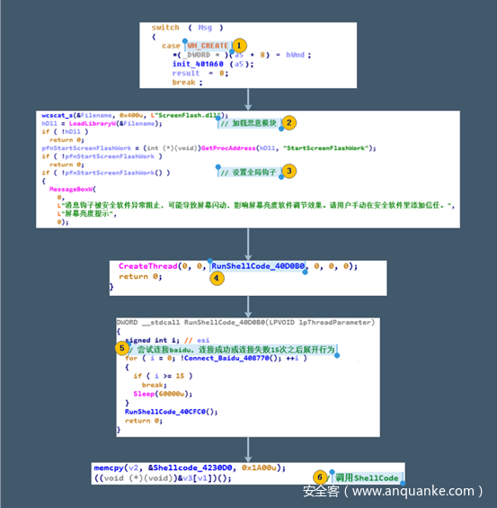This screenshot has height=508, width=497.
Task: Click the "i >= 15" condition
Action: [x=169, y=376]
